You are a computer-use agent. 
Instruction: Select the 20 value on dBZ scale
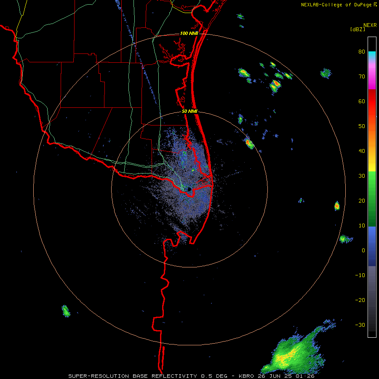(x=362, y=200)
